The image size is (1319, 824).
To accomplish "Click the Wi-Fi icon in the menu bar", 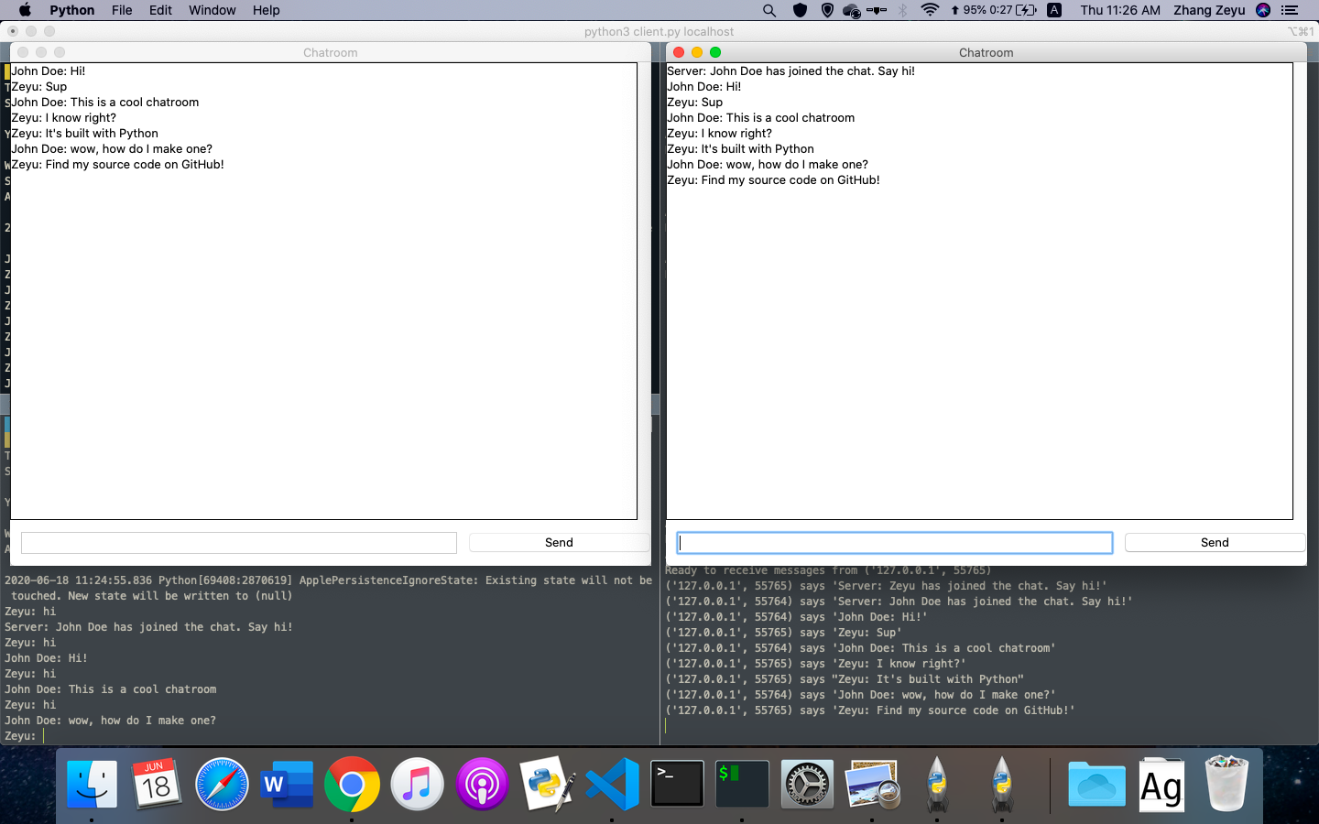I will [930, 10].
